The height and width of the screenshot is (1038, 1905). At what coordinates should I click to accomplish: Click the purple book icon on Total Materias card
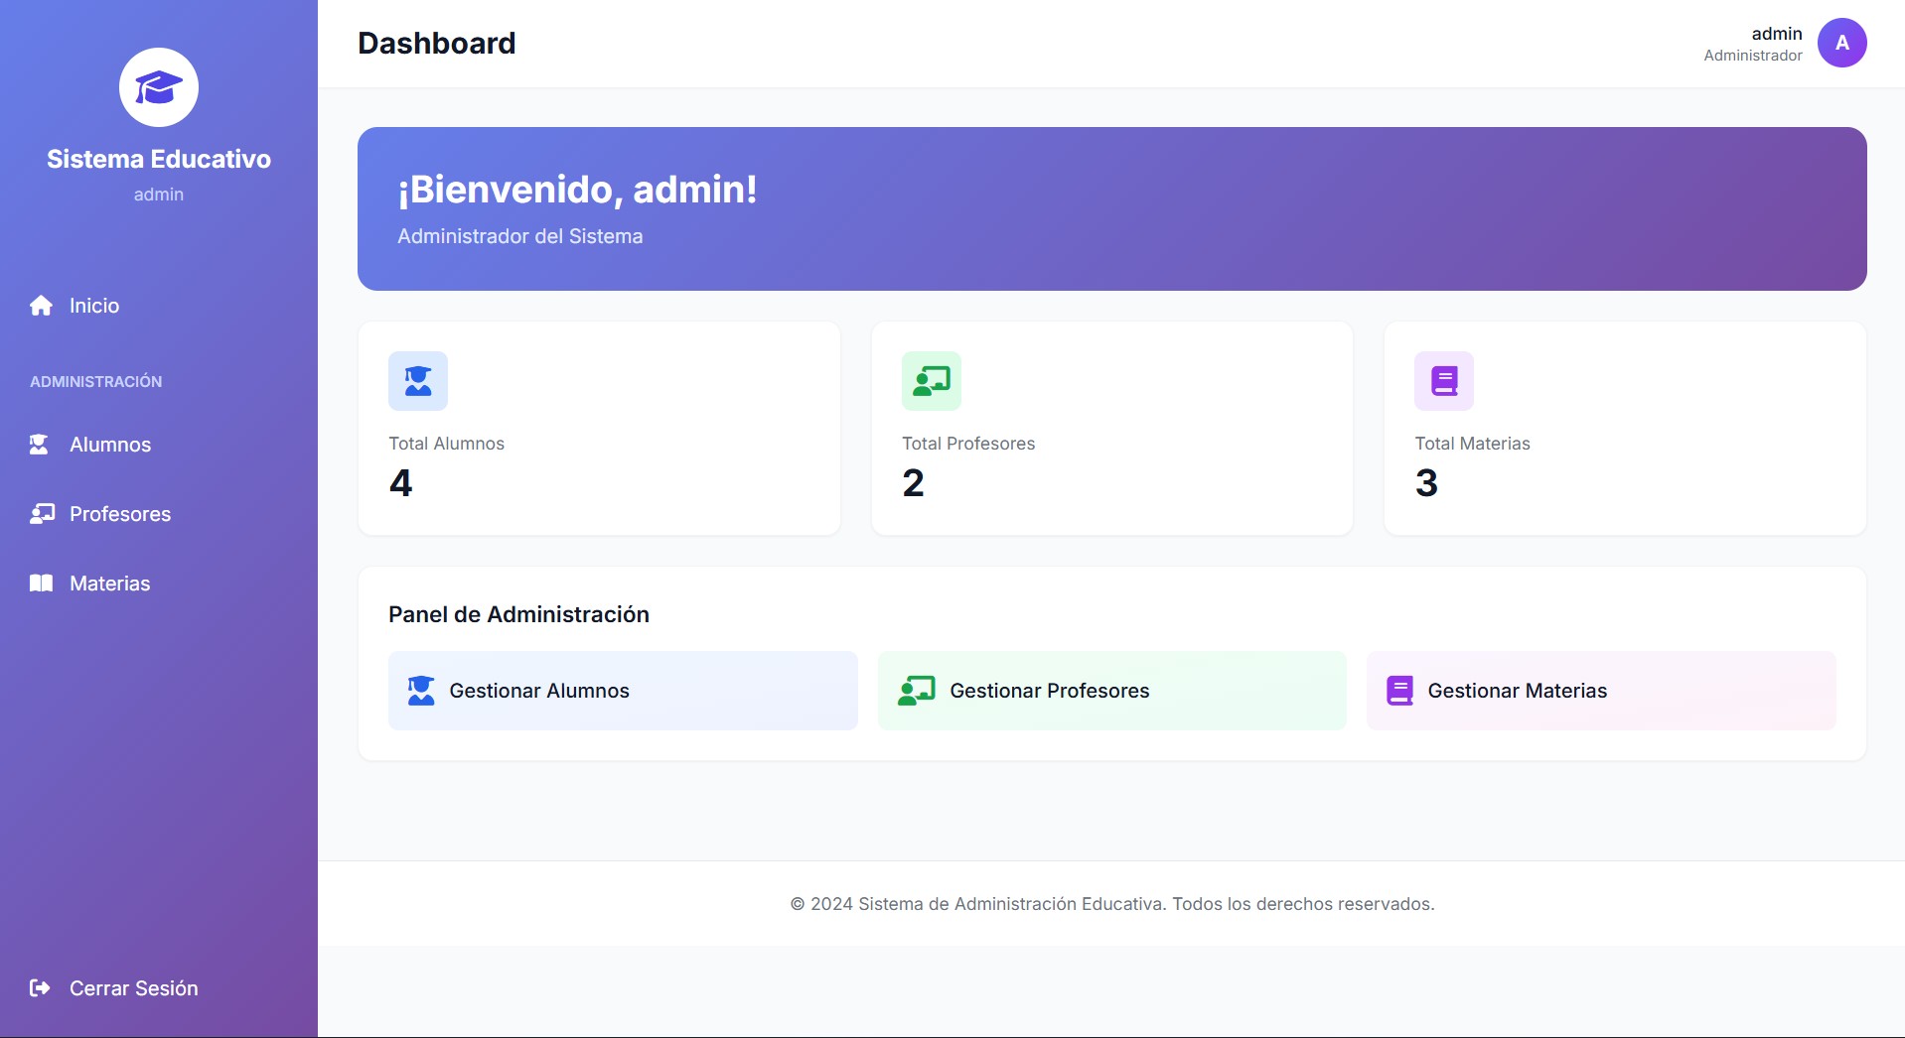[x=1443, y=380]
